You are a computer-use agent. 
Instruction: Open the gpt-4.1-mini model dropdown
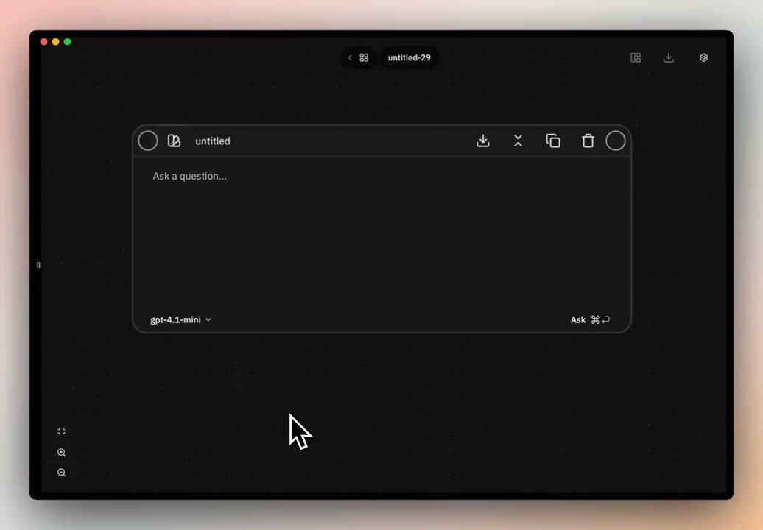coord(180,319)
